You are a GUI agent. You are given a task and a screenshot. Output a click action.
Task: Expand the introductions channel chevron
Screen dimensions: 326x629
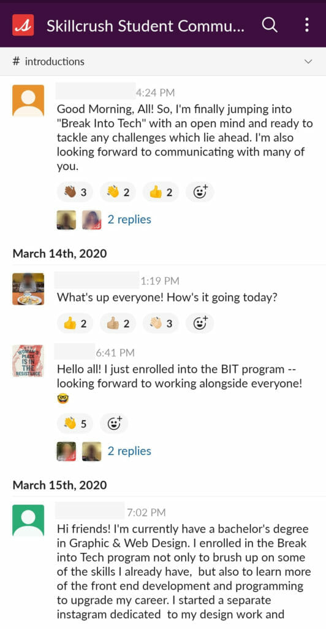[x=308, y=61]
